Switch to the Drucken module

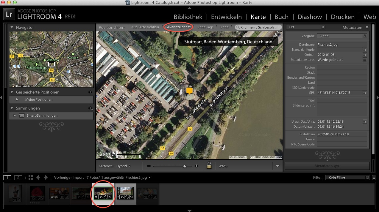point(343,17)
